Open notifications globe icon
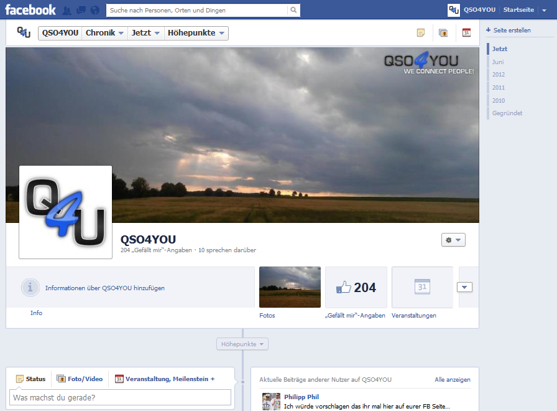Screen dimensions: 557x411 pyautogui.click(x=95, y=11)
